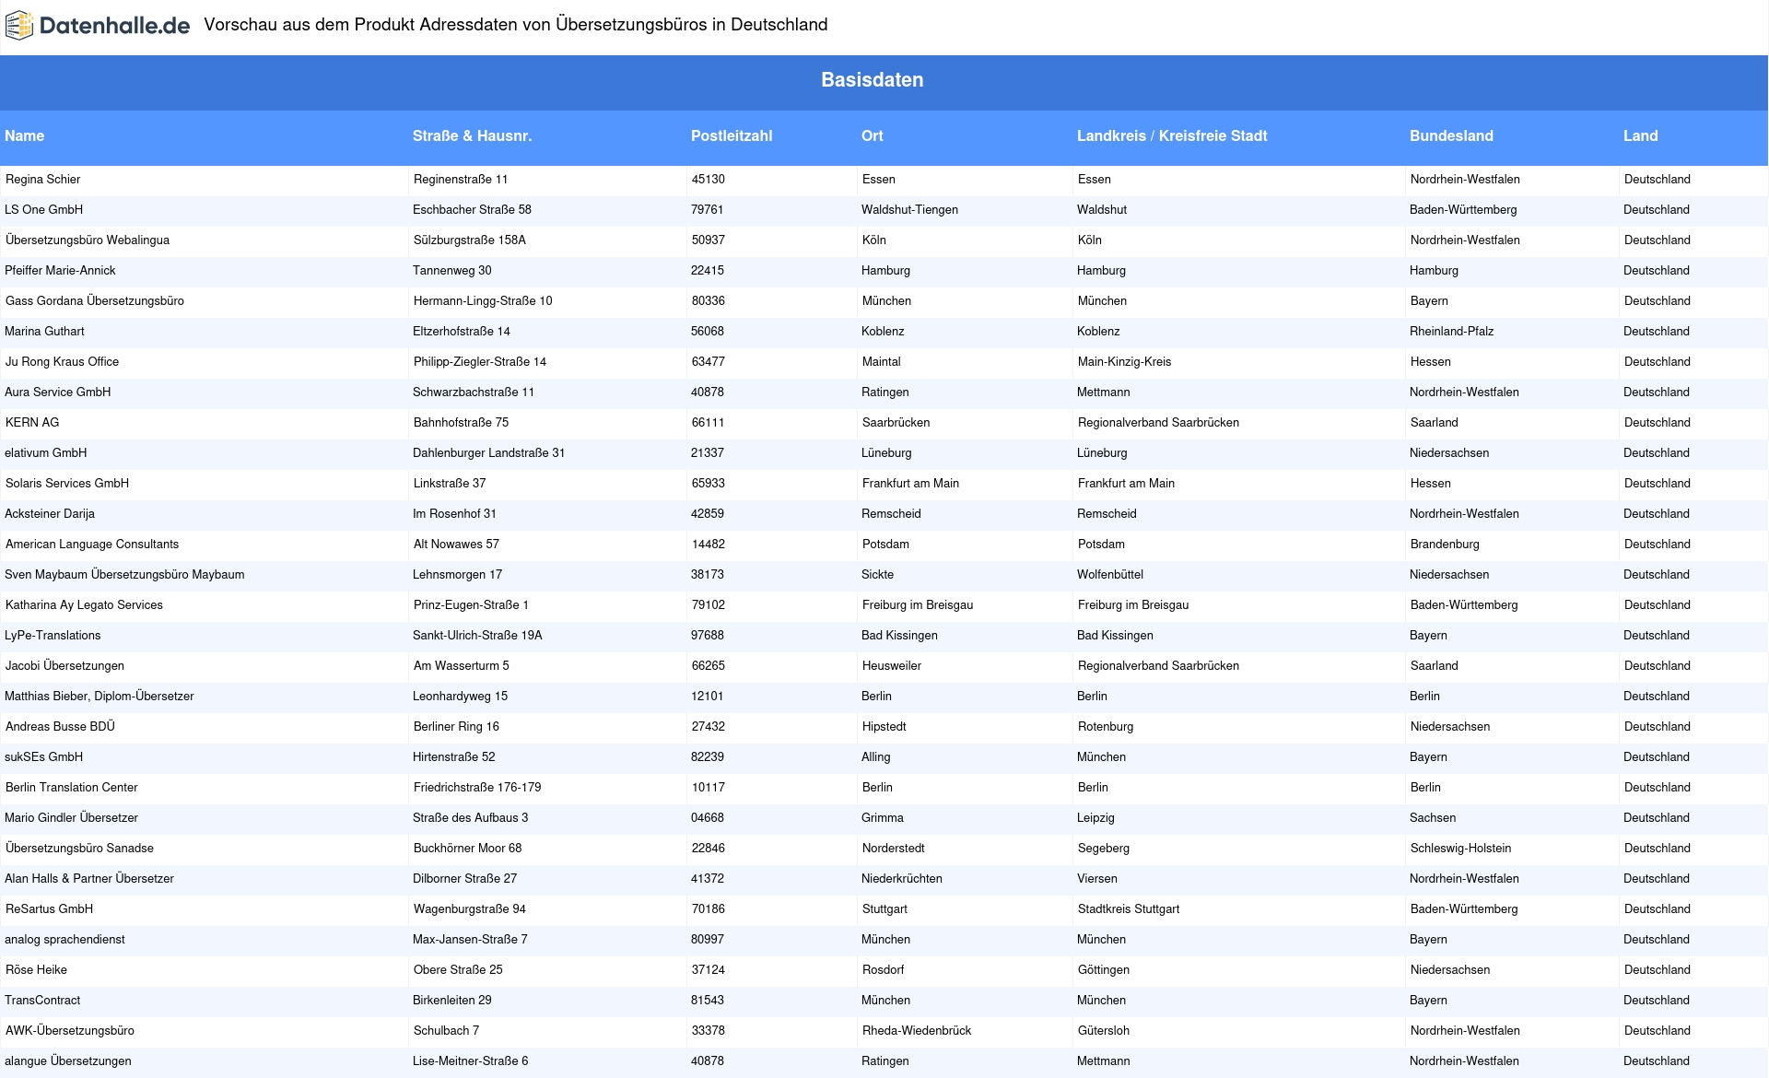Select district Stadtkreis Stuttgart
1769x1078 pixels.
coord(1129,909)
